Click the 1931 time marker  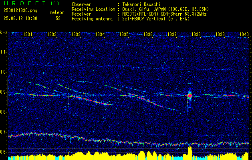point(28,34)
